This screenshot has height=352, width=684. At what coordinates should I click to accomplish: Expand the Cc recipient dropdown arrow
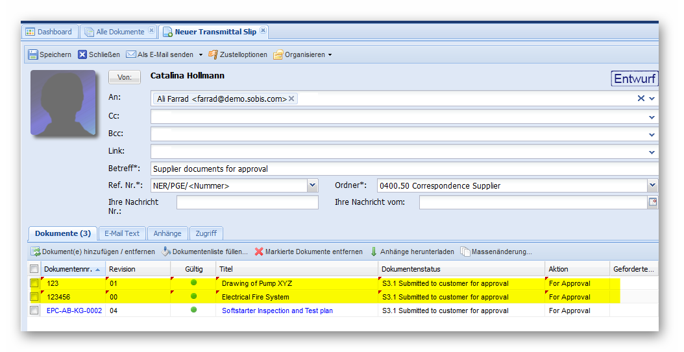pyautogui.click(x=652, y=117)
